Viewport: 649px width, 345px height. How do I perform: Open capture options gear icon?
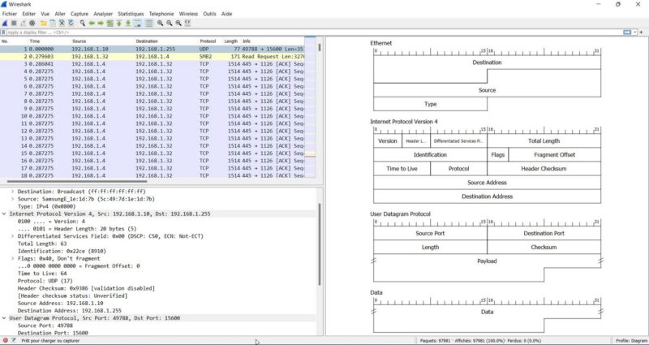pos(32,24)
